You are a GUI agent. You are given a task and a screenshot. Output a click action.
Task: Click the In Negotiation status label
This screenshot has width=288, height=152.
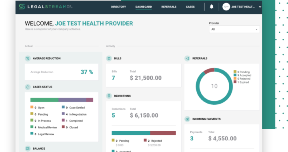[x=78, y=114]
